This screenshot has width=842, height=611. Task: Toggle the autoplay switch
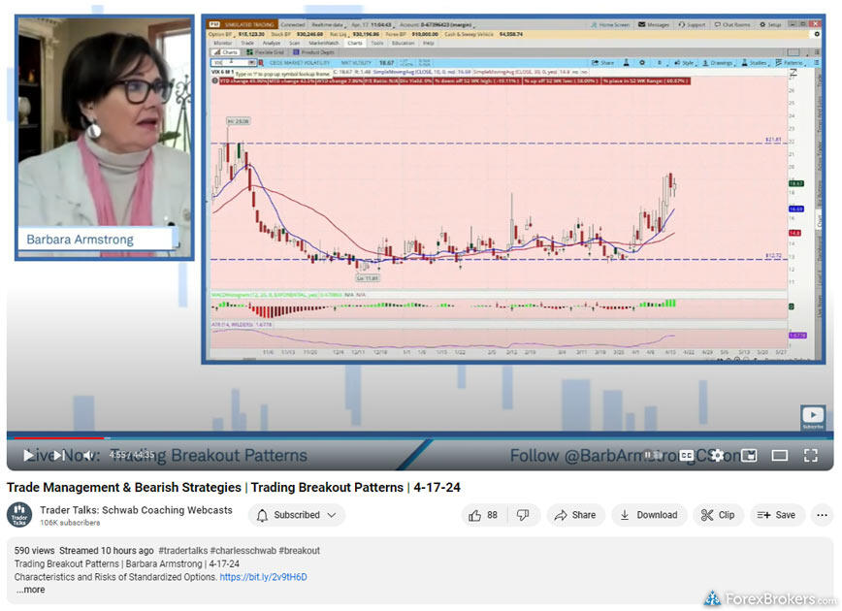coord(654,455)
